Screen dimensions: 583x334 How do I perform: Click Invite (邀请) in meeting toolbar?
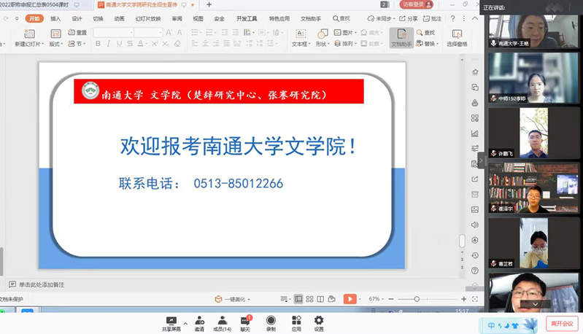pos(200,324)
